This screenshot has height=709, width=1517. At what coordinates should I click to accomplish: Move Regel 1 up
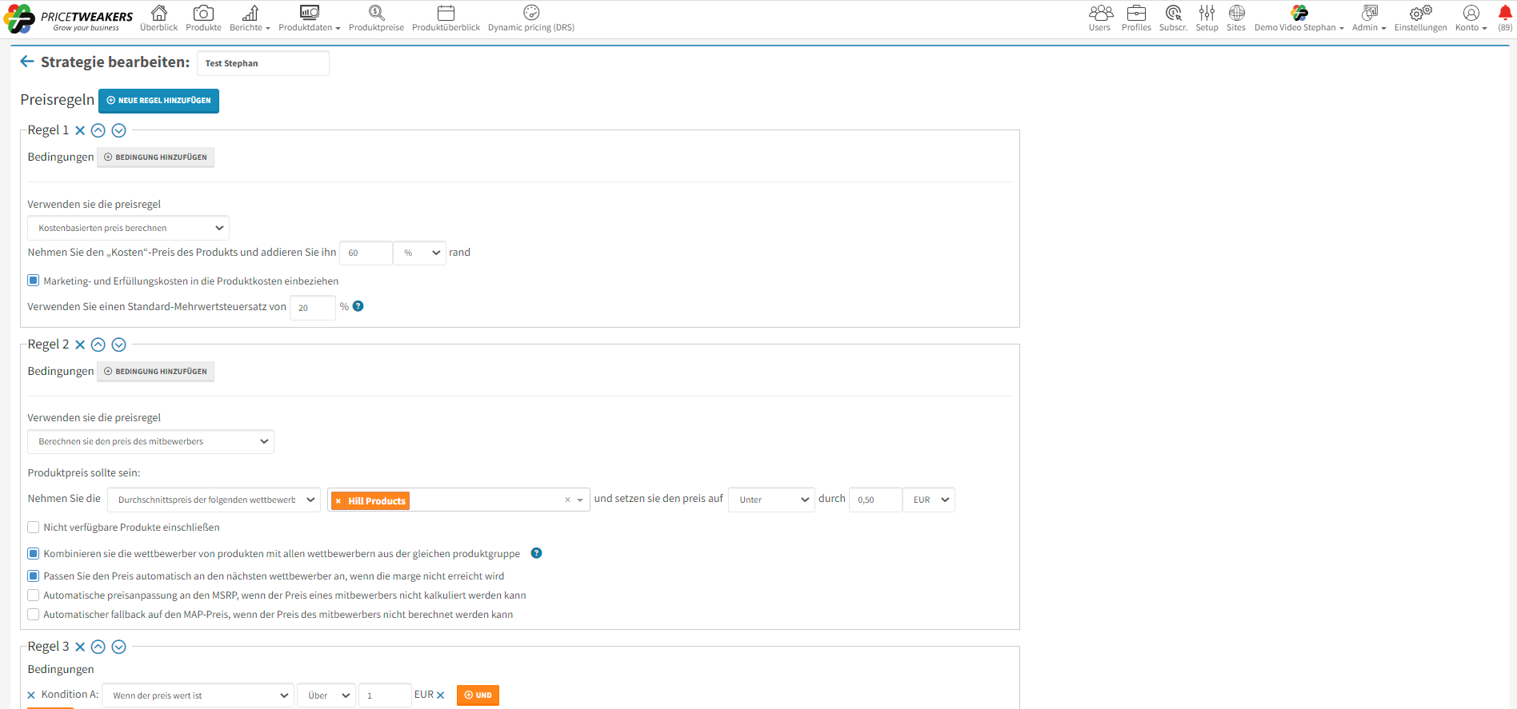[x=98, y=130]
